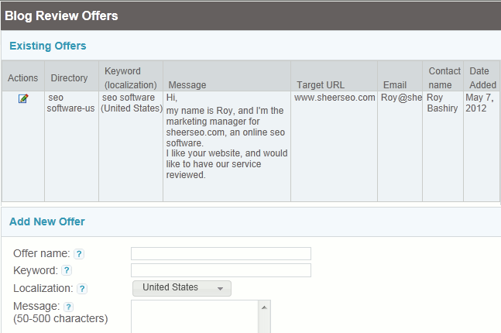This screenshot has height=333, width=501.
Task: Open help icon next to Keyword
Action: click(x=67, y=271)
